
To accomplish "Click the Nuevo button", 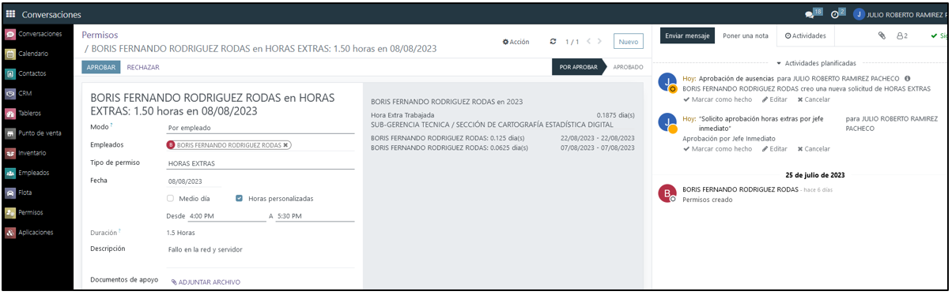I will coord(629,42).
